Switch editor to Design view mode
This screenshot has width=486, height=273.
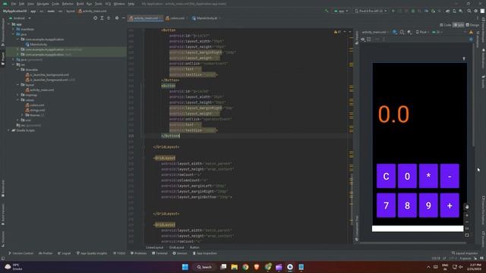(472, 25)
